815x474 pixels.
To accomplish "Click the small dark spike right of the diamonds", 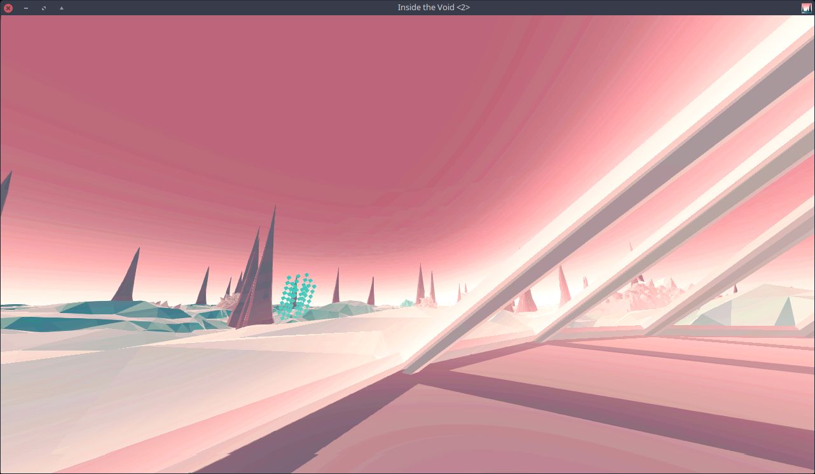I will point(336,285).
